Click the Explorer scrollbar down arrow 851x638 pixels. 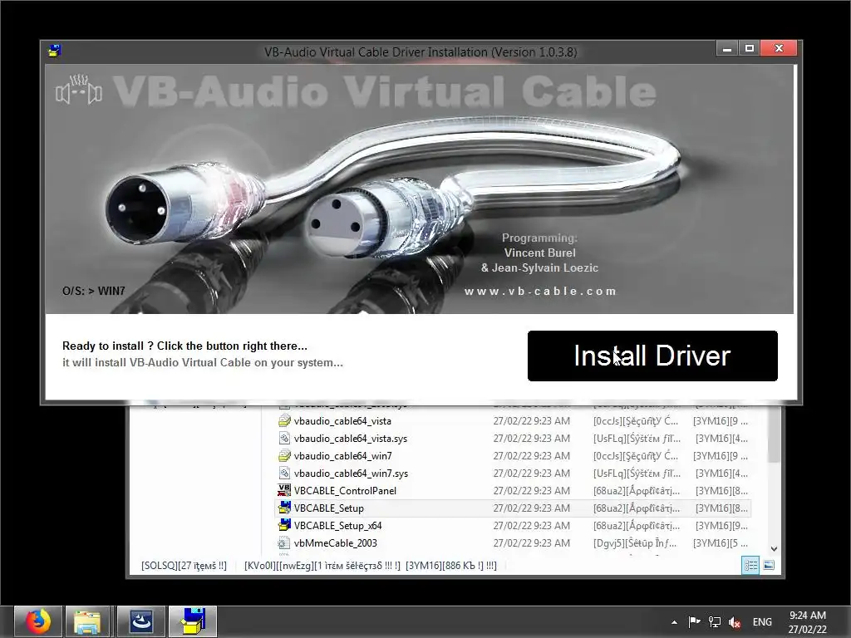point(774,548)
